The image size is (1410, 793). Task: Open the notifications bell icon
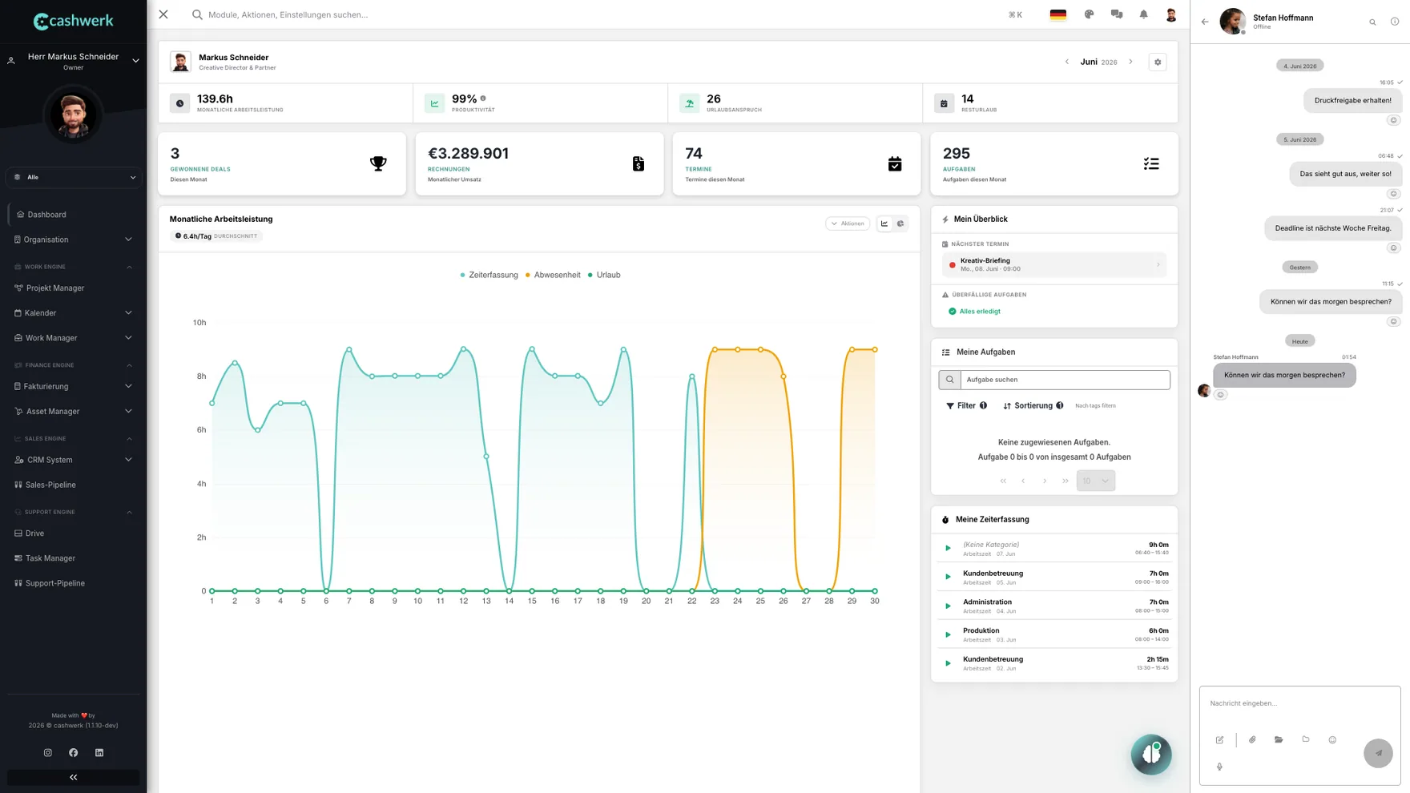[1143, 14]
